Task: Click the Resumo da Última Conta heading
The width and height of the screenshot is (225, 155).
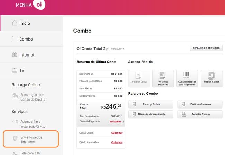Action: click(x=97, y=62)
